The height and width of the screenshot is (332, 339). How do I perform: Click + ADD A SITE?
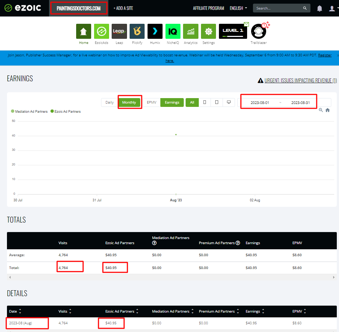coord(123,8)
